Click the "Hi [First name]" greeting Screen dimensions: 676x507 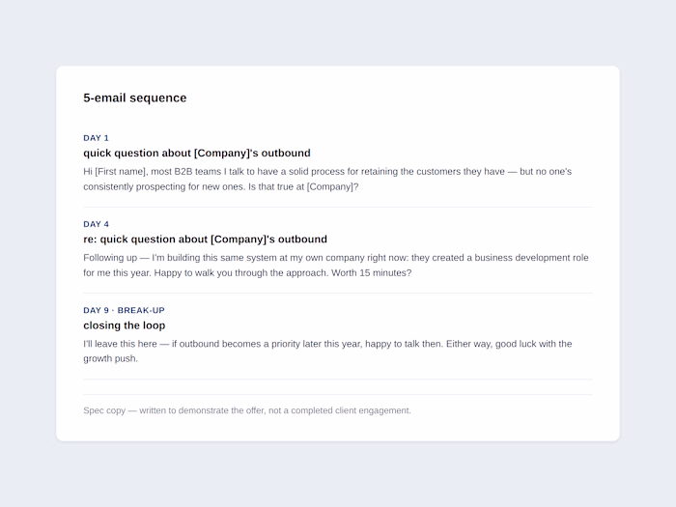point(116,172)
